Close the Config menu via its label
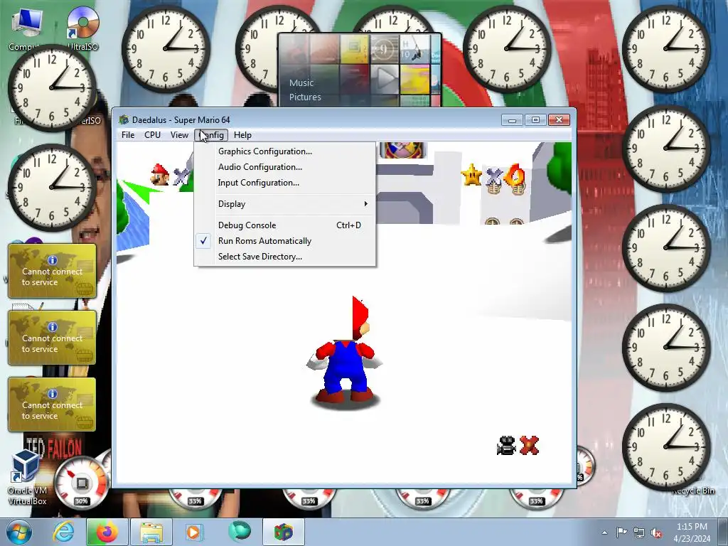The height and width of the screenshot is (546, 728). (x=211, y=135)
